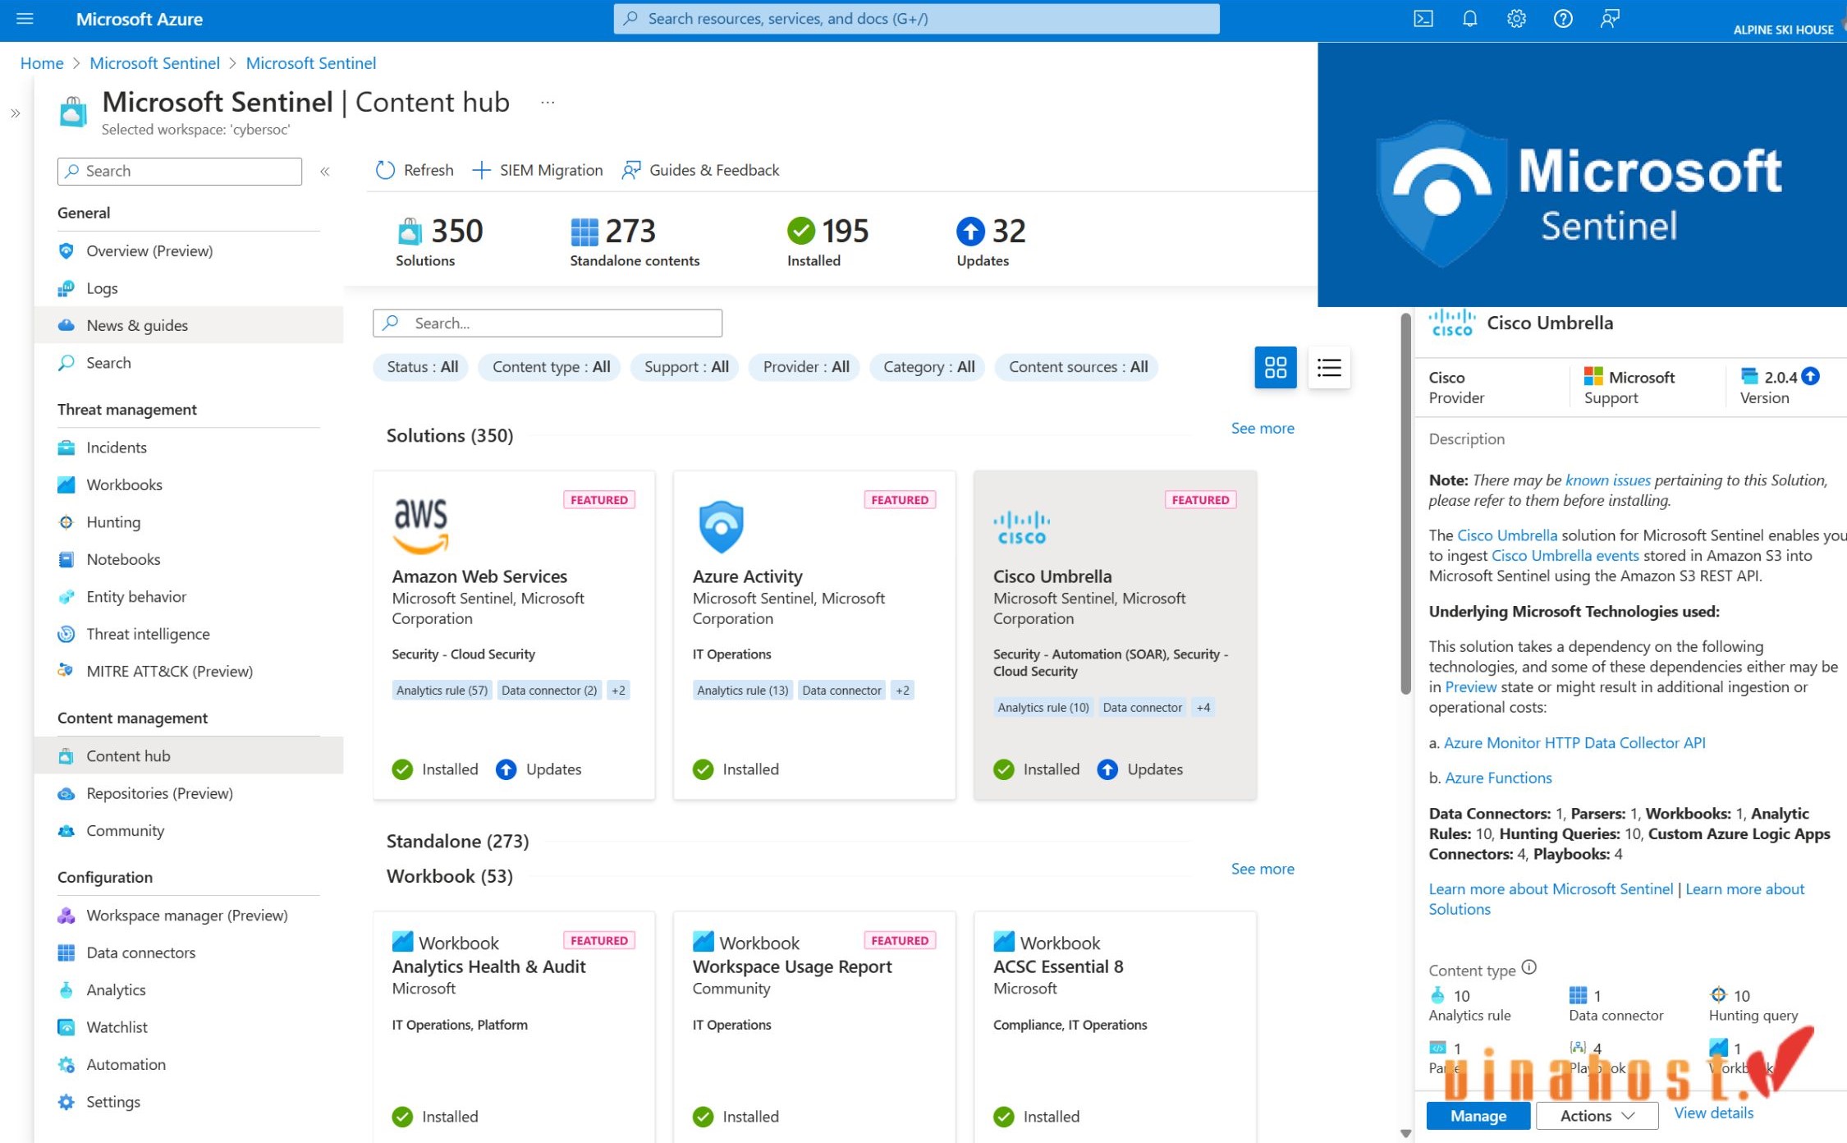Switch to grid card view

[1276, 367]
